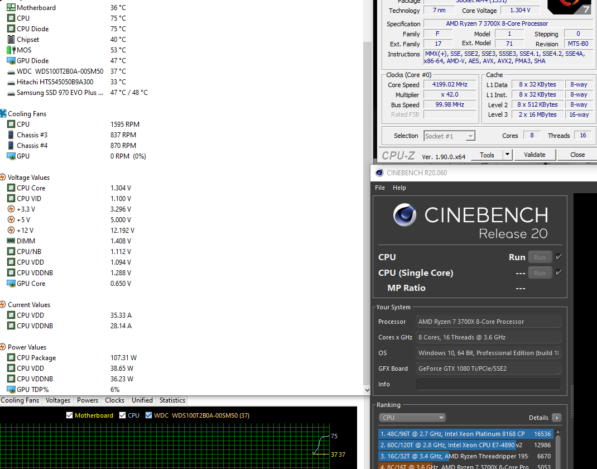Screen dimensions: 597x469
Task: Open the CPU ranking type dropdown
Action: [412, 418]
